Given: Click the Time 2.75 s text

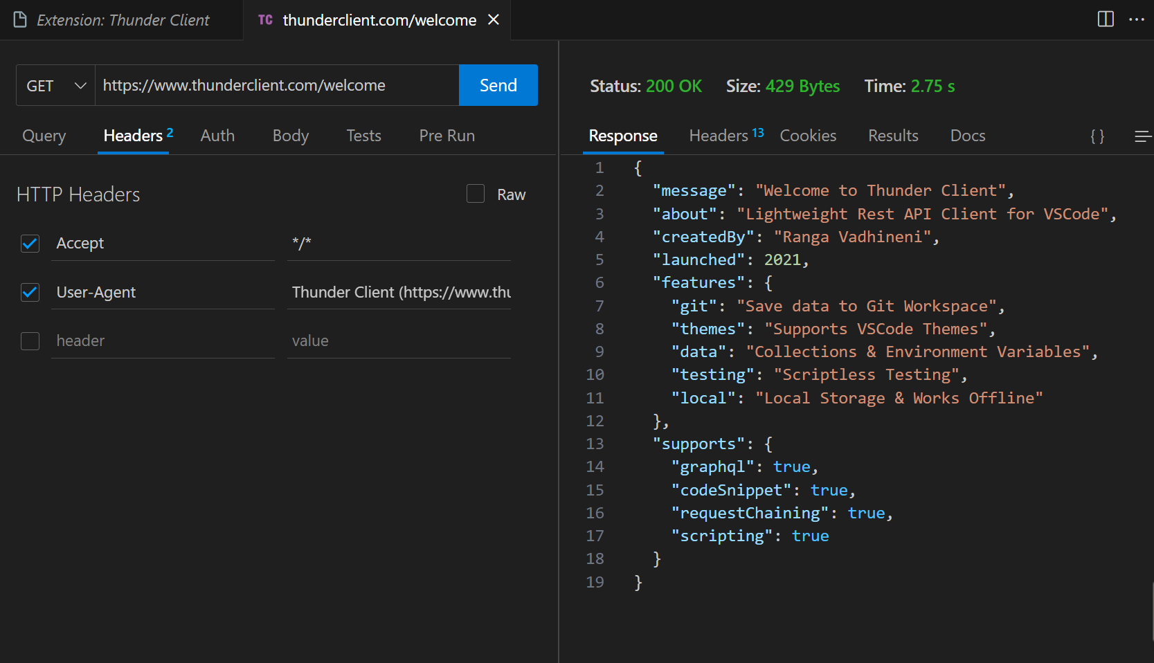Looking at the screenshot, I should pos(910,87).
